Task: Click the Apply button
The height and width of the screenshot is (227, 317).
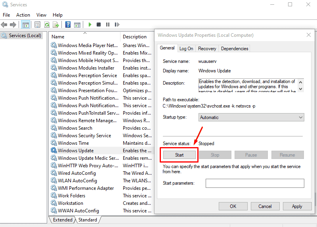Action: tap(297, 206)
